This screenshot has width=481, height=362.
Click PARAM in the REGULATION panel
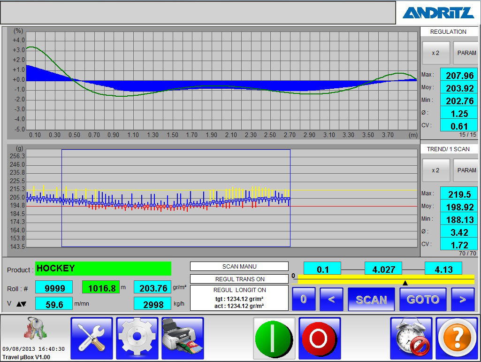click(466, 53)
